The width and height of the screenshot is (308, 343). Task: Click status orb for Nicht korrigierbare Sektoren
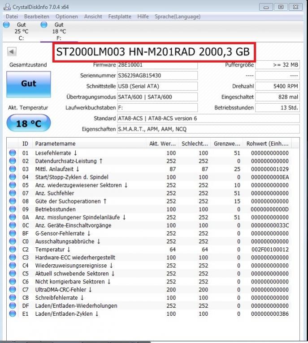(13, 281)
